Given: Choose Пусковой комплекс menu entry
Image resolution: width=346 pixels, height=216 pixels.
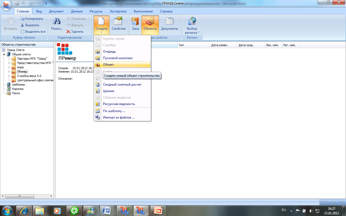Looking at the screenshot, I should click(122, 58).
